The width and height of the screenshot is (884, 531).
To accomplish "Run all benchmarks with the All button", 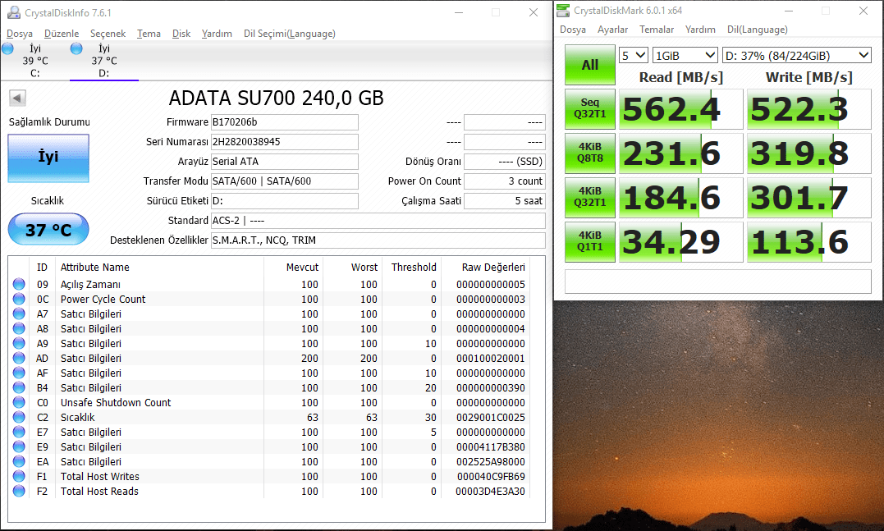I will (589, 65).
